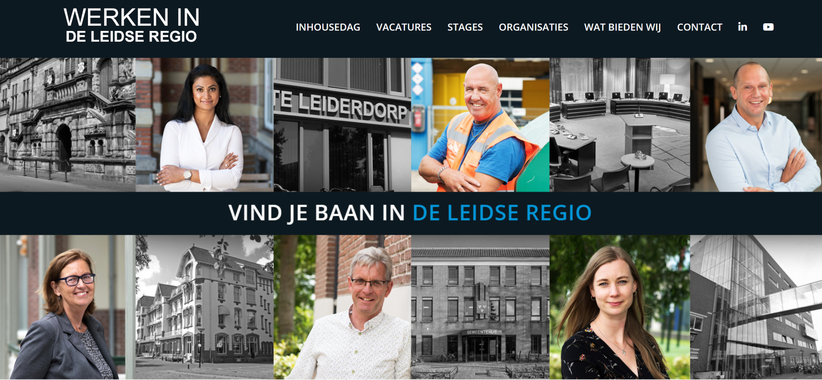
Task: Click the Vind je baan in de Leidse Regio heading
Action: pyautogui.click(x=410, y=213)
